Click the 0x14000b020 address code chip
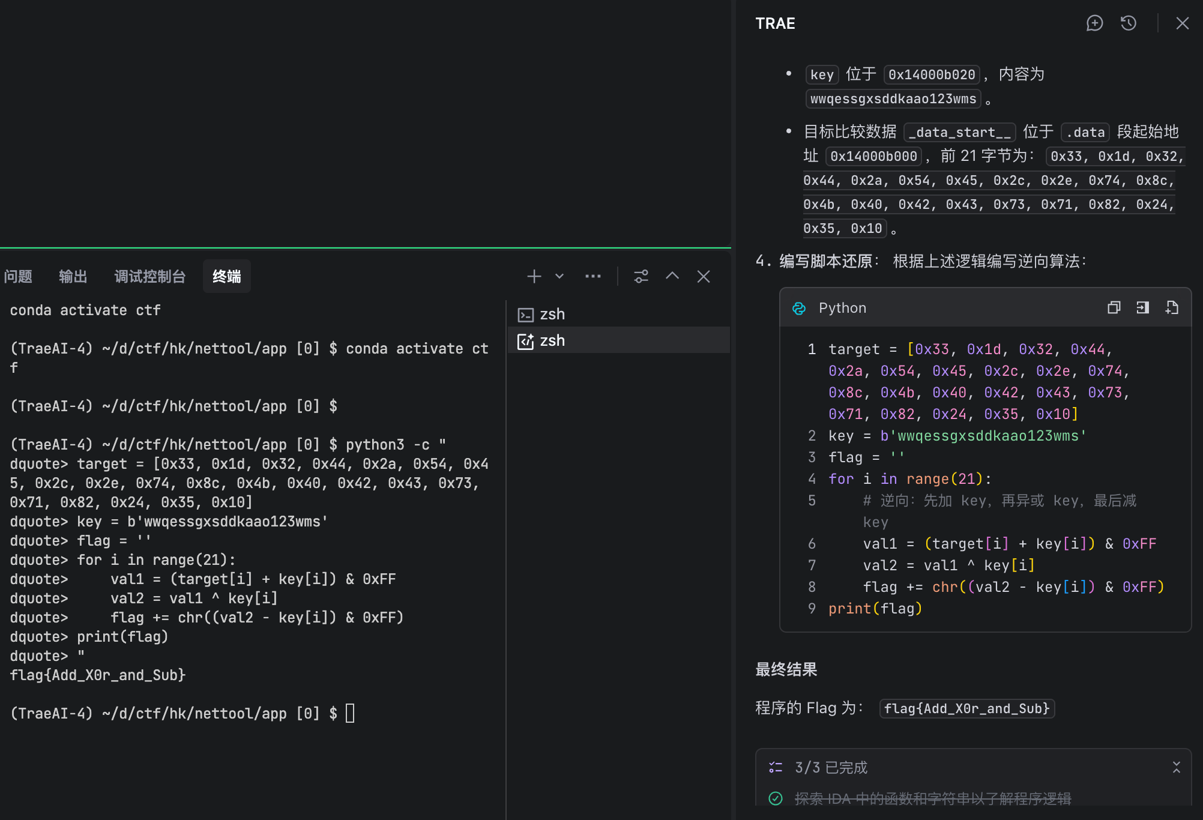The height and width of the screenshot is (820, 1203). 932,74
